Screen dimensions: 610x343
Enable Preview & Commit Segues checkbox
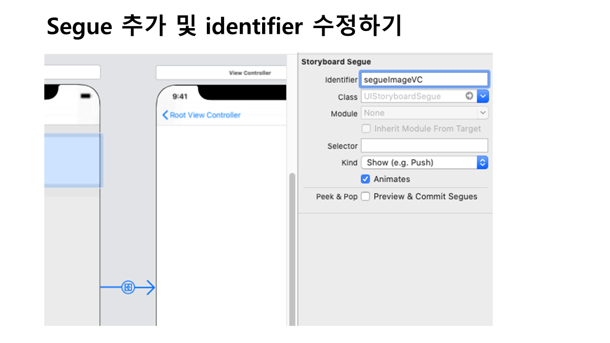click(x=366, y=196)
